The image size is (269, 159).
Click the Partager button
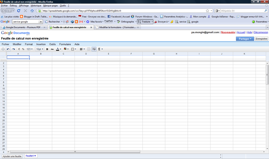click(x=245, y=39)
